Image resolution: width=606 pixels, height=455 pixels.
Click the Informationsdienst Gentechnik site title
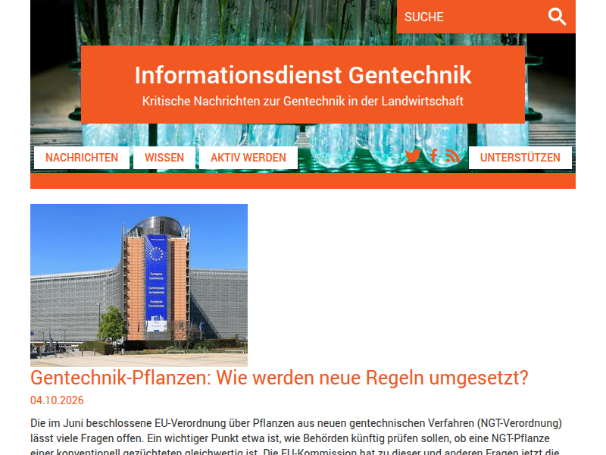tap(303, 75)
